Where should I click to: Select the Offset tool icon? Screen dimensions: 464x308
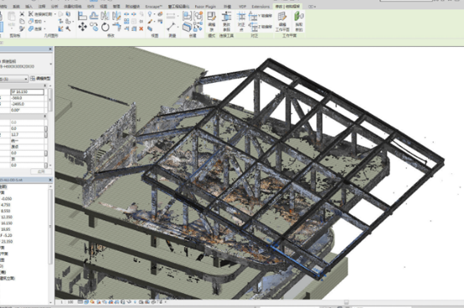[x=94, y=15]
